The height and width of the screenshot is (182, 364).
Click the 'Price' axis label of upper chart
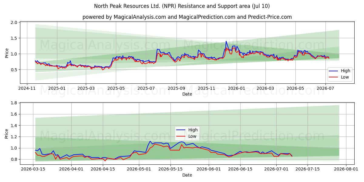7,53
